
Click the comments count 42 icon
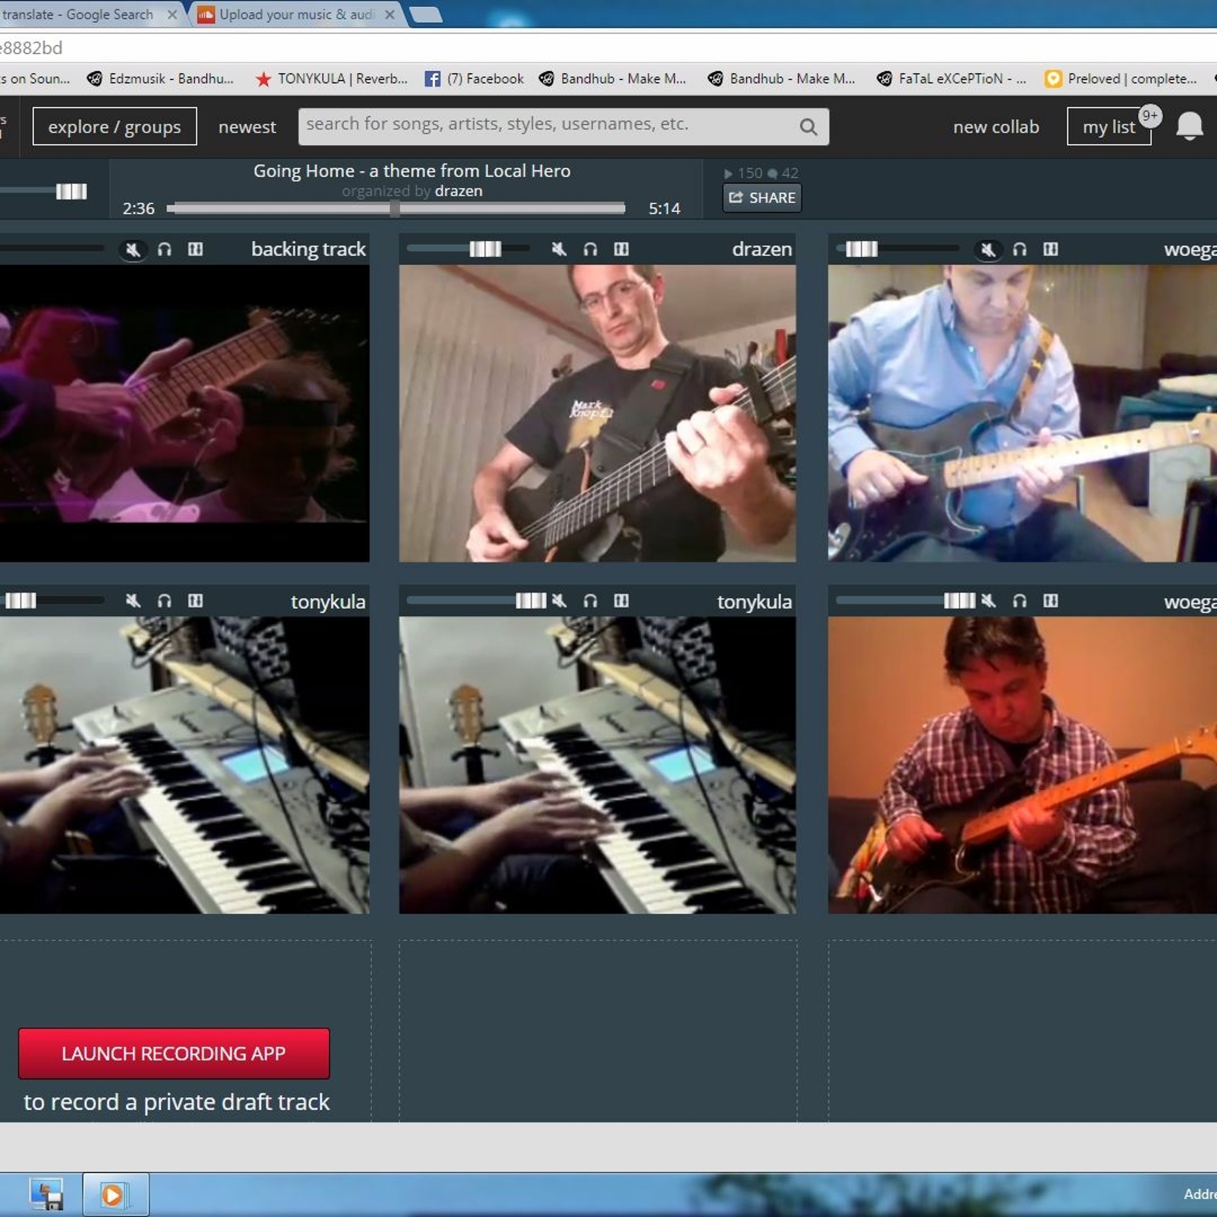(x=772, y=173)
